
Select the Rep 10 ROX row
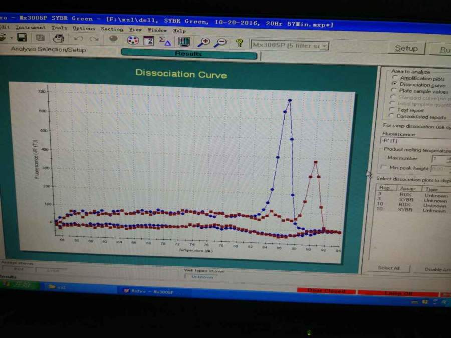[x=412, y=205]
